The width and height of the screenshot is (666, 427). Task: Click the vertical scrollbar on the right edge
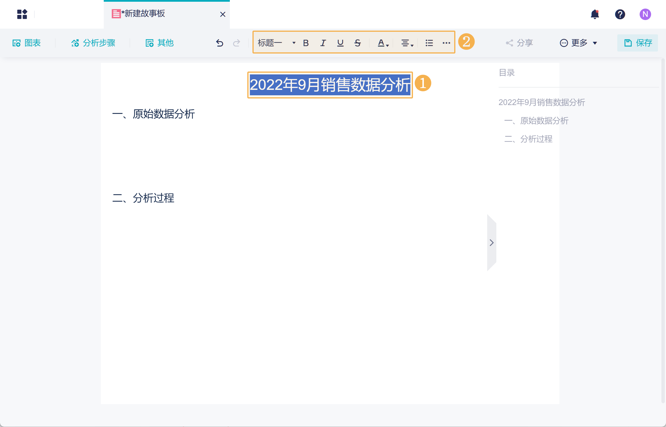[x=663, y=230]
